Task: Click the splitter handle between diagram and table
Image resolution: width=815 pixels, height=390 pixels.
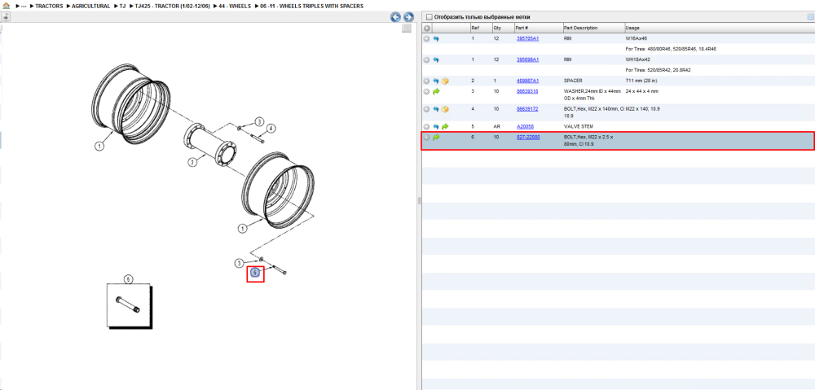Action: pyautogui.click(x=419, y=201)
